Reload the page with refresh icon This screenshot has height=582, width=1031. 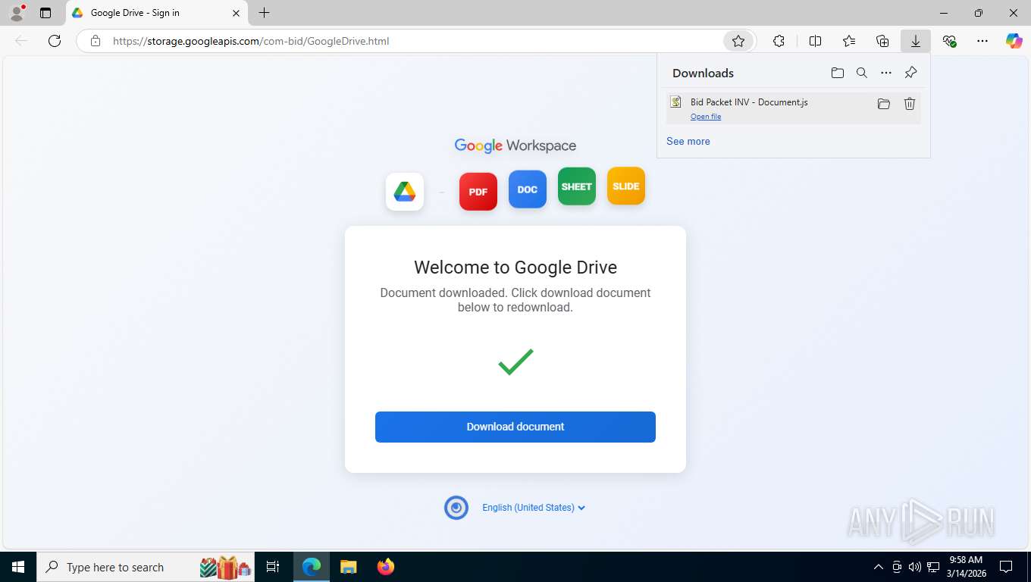click(x=55, y=41)
